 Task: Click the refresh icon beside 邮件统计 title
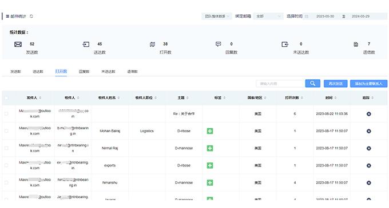31,17
